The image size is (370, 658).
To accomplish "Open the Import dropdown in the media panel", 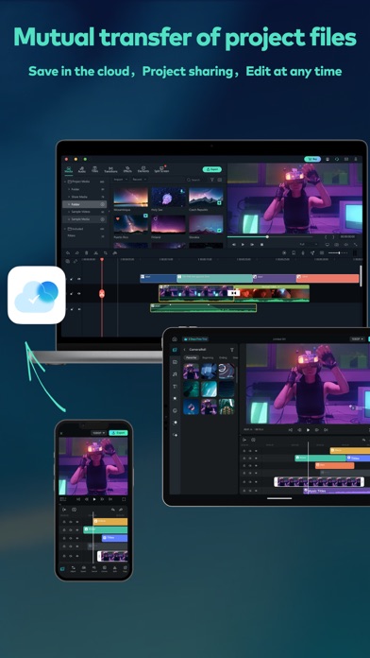I will pos(120,180).
